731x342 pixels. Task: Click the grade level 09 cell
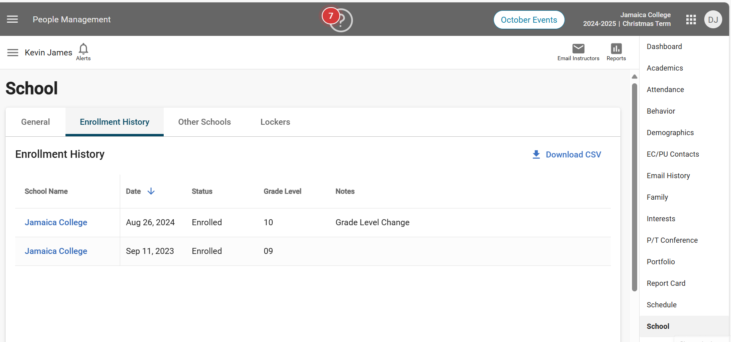point(268,251)
